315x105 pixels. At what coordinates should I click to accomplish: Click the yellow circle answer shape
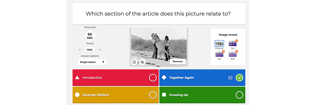click(77, 95)
